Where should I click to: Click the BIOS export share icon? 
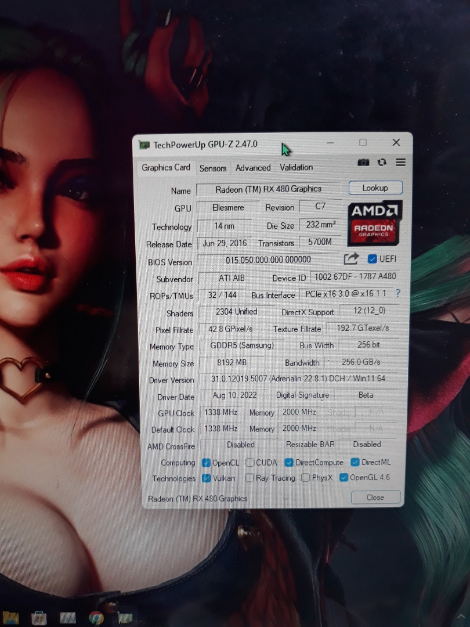point(351,259)
